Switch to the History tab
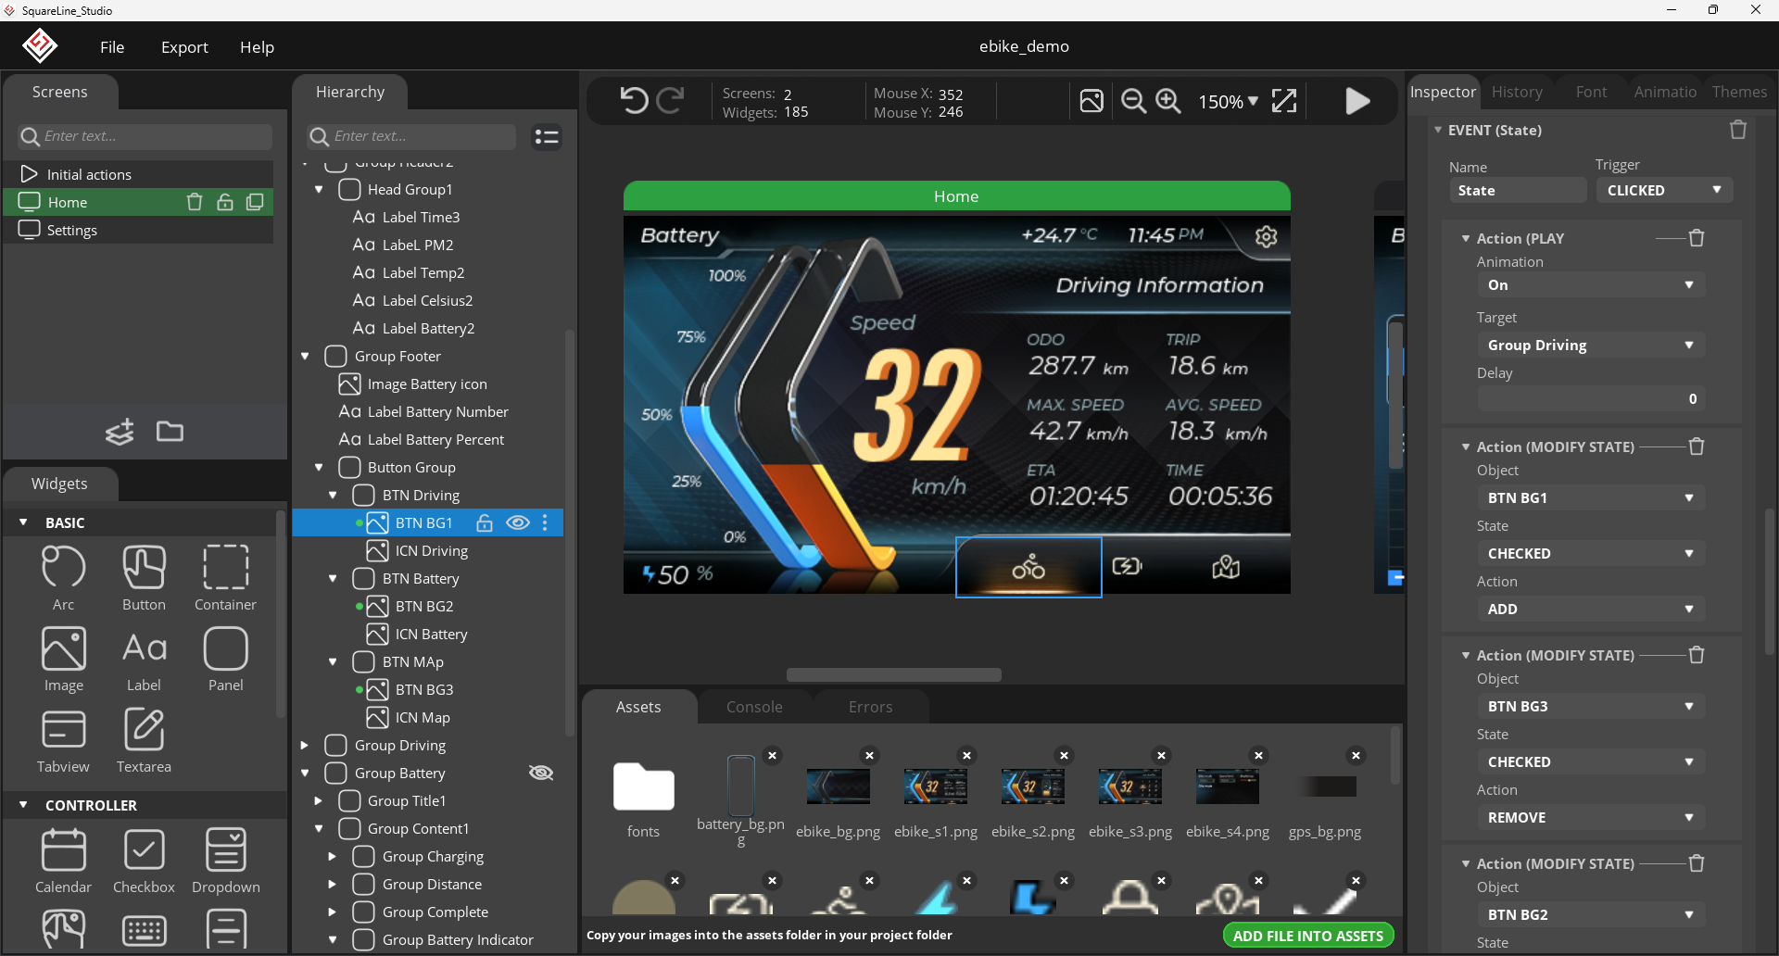This screenshot has width=1779, height=956. (x=1517, y=92)
